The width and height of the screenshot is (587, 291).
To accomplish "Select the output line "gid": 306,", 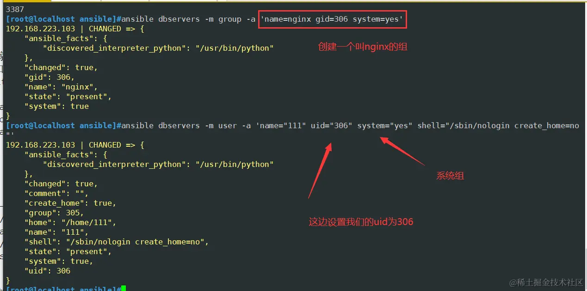I will (49, 77).
